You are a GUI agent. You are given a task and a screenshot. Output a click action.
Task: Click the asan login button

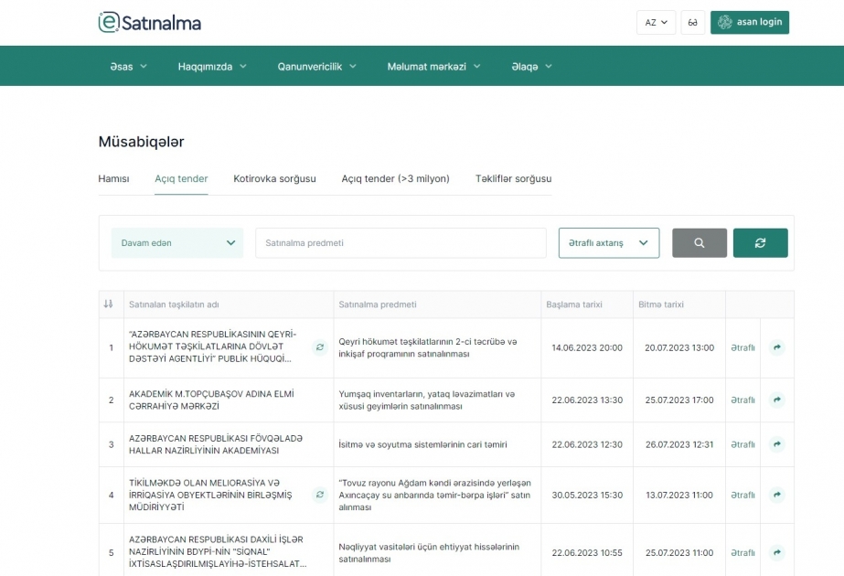749,23
